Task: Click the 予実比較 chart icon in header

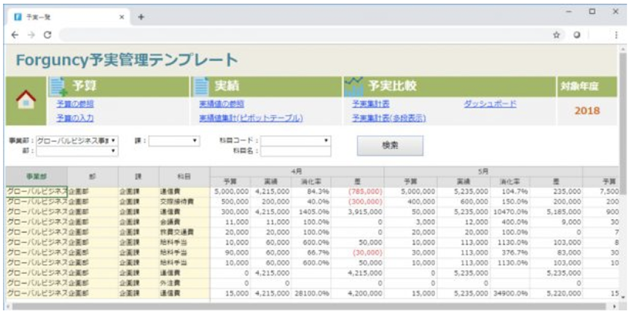Action: [x=353, y=86]
